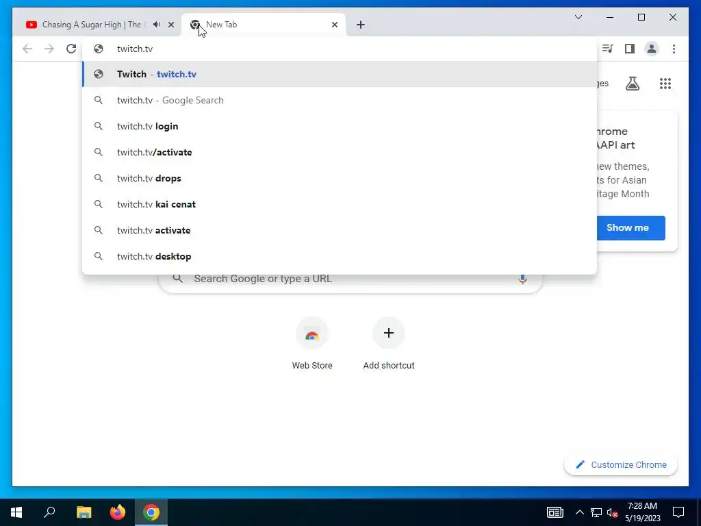701x526 pixels.
Task: Click the Back navigation arrow
Action: tap(27, 49)
